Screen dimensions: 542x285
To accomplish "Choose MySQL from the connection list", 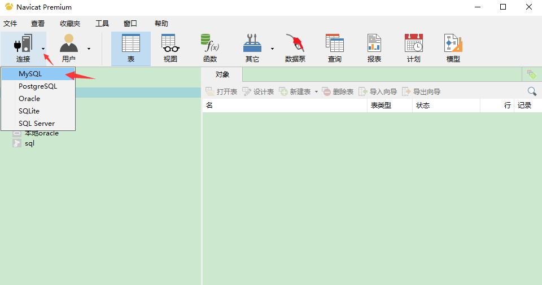I will [x=38, y=74].
